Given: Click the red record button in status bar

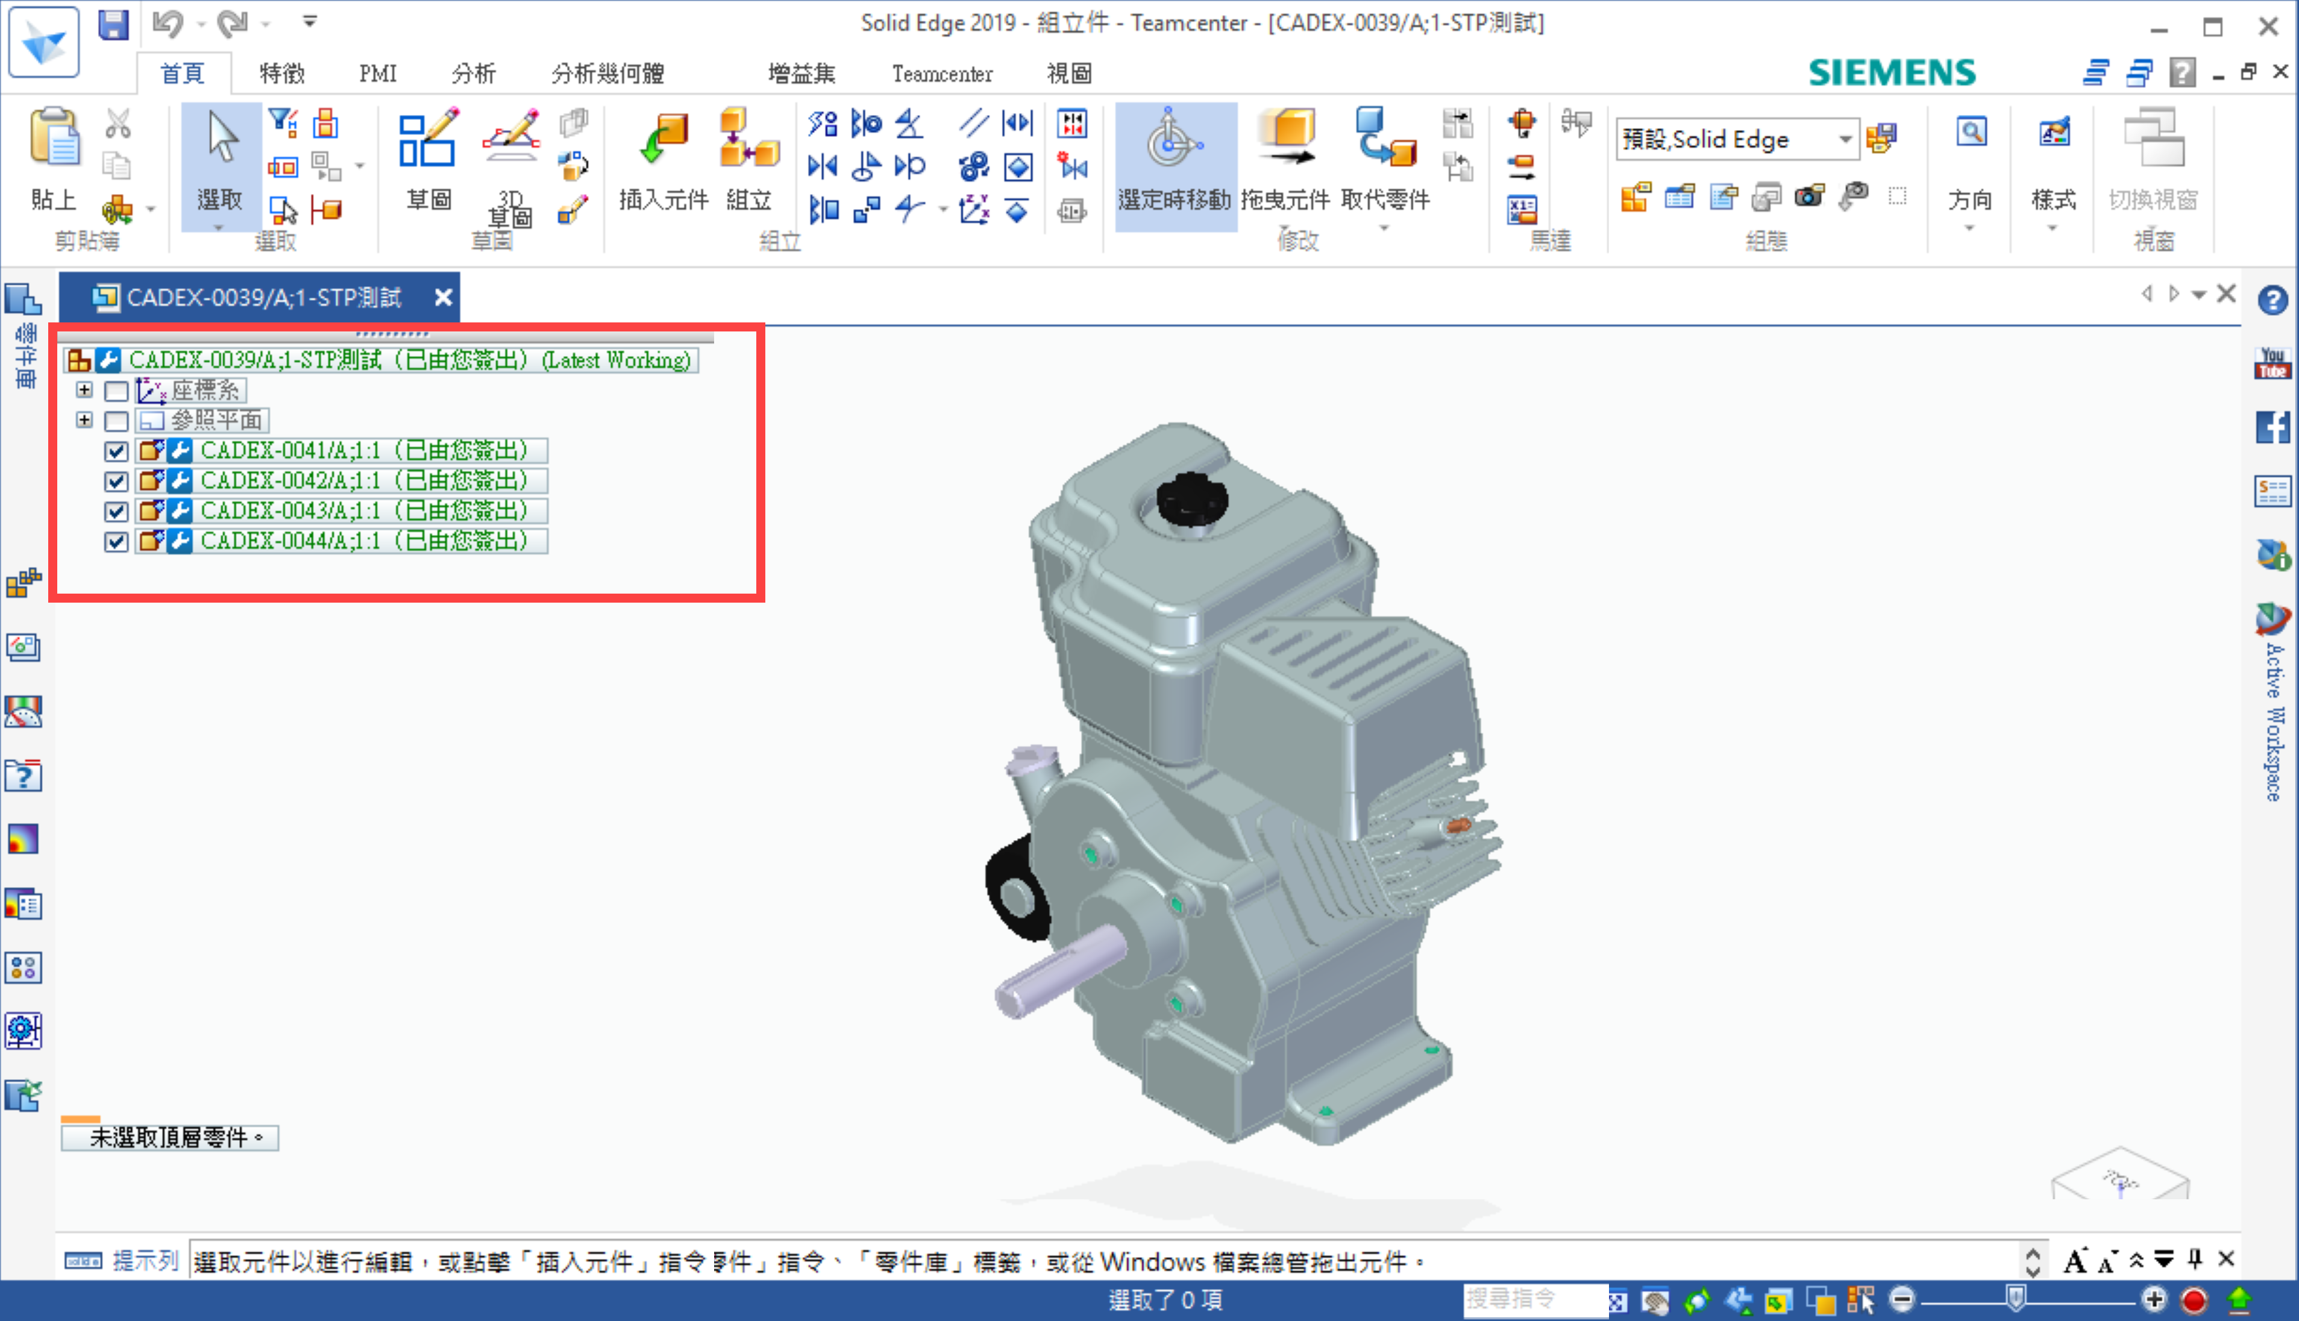Looking at the screenshot, I should click(x=2195, y=1300).
